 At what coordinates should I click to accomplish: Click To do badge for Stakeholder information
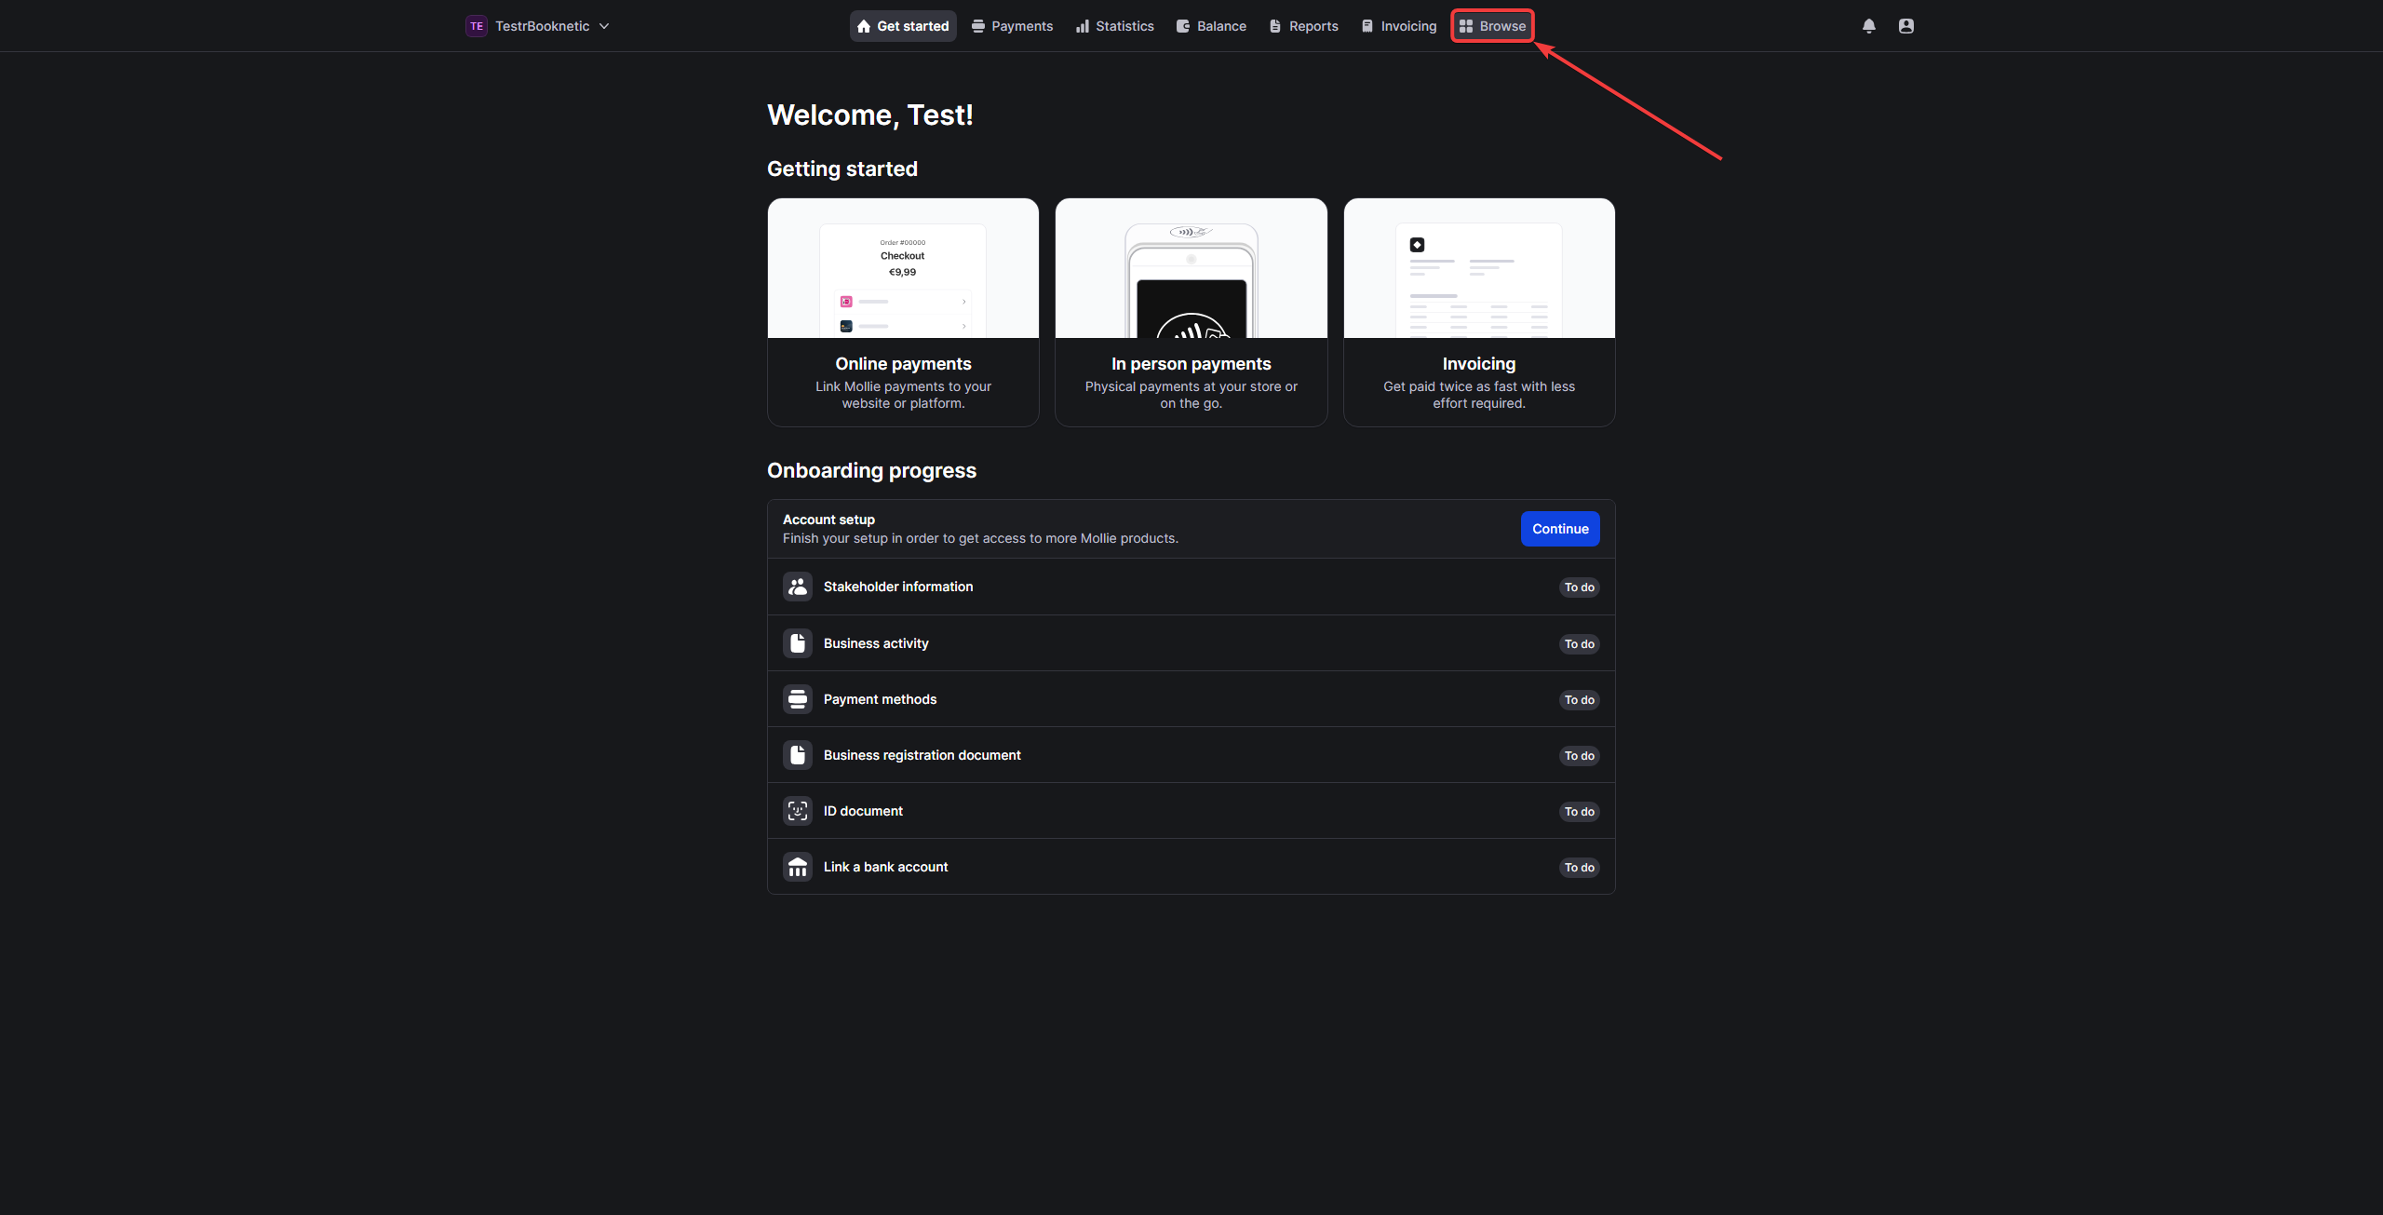(x=1579, y=587)
